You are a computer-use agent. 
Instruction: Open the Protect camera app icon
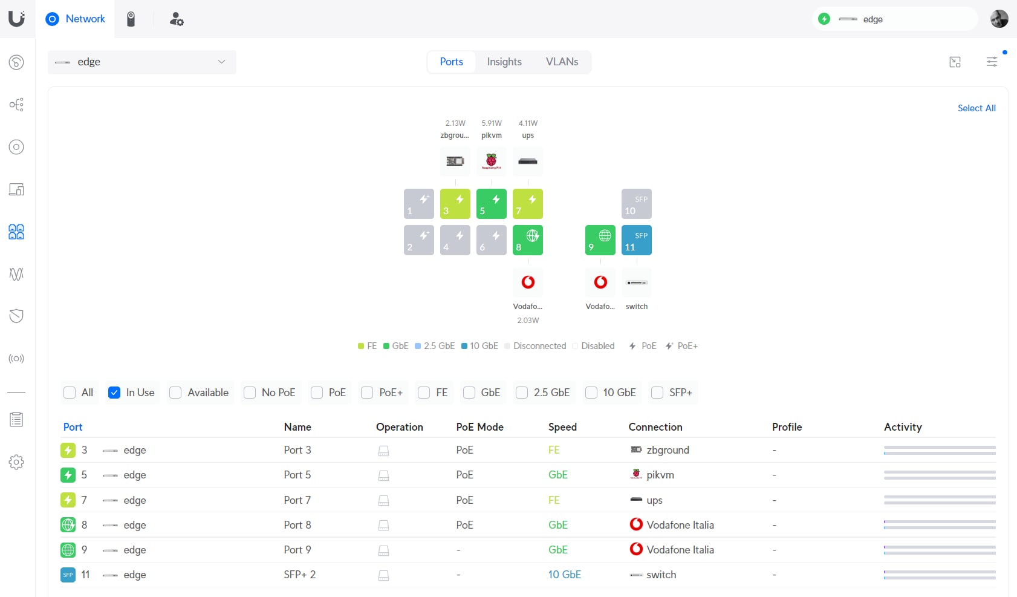[x=131, y=19]
